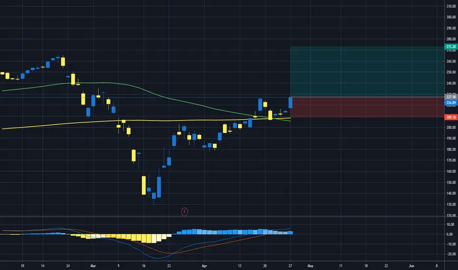
Task: Click the 160.00 price axis label
Action: pos(451,171)
